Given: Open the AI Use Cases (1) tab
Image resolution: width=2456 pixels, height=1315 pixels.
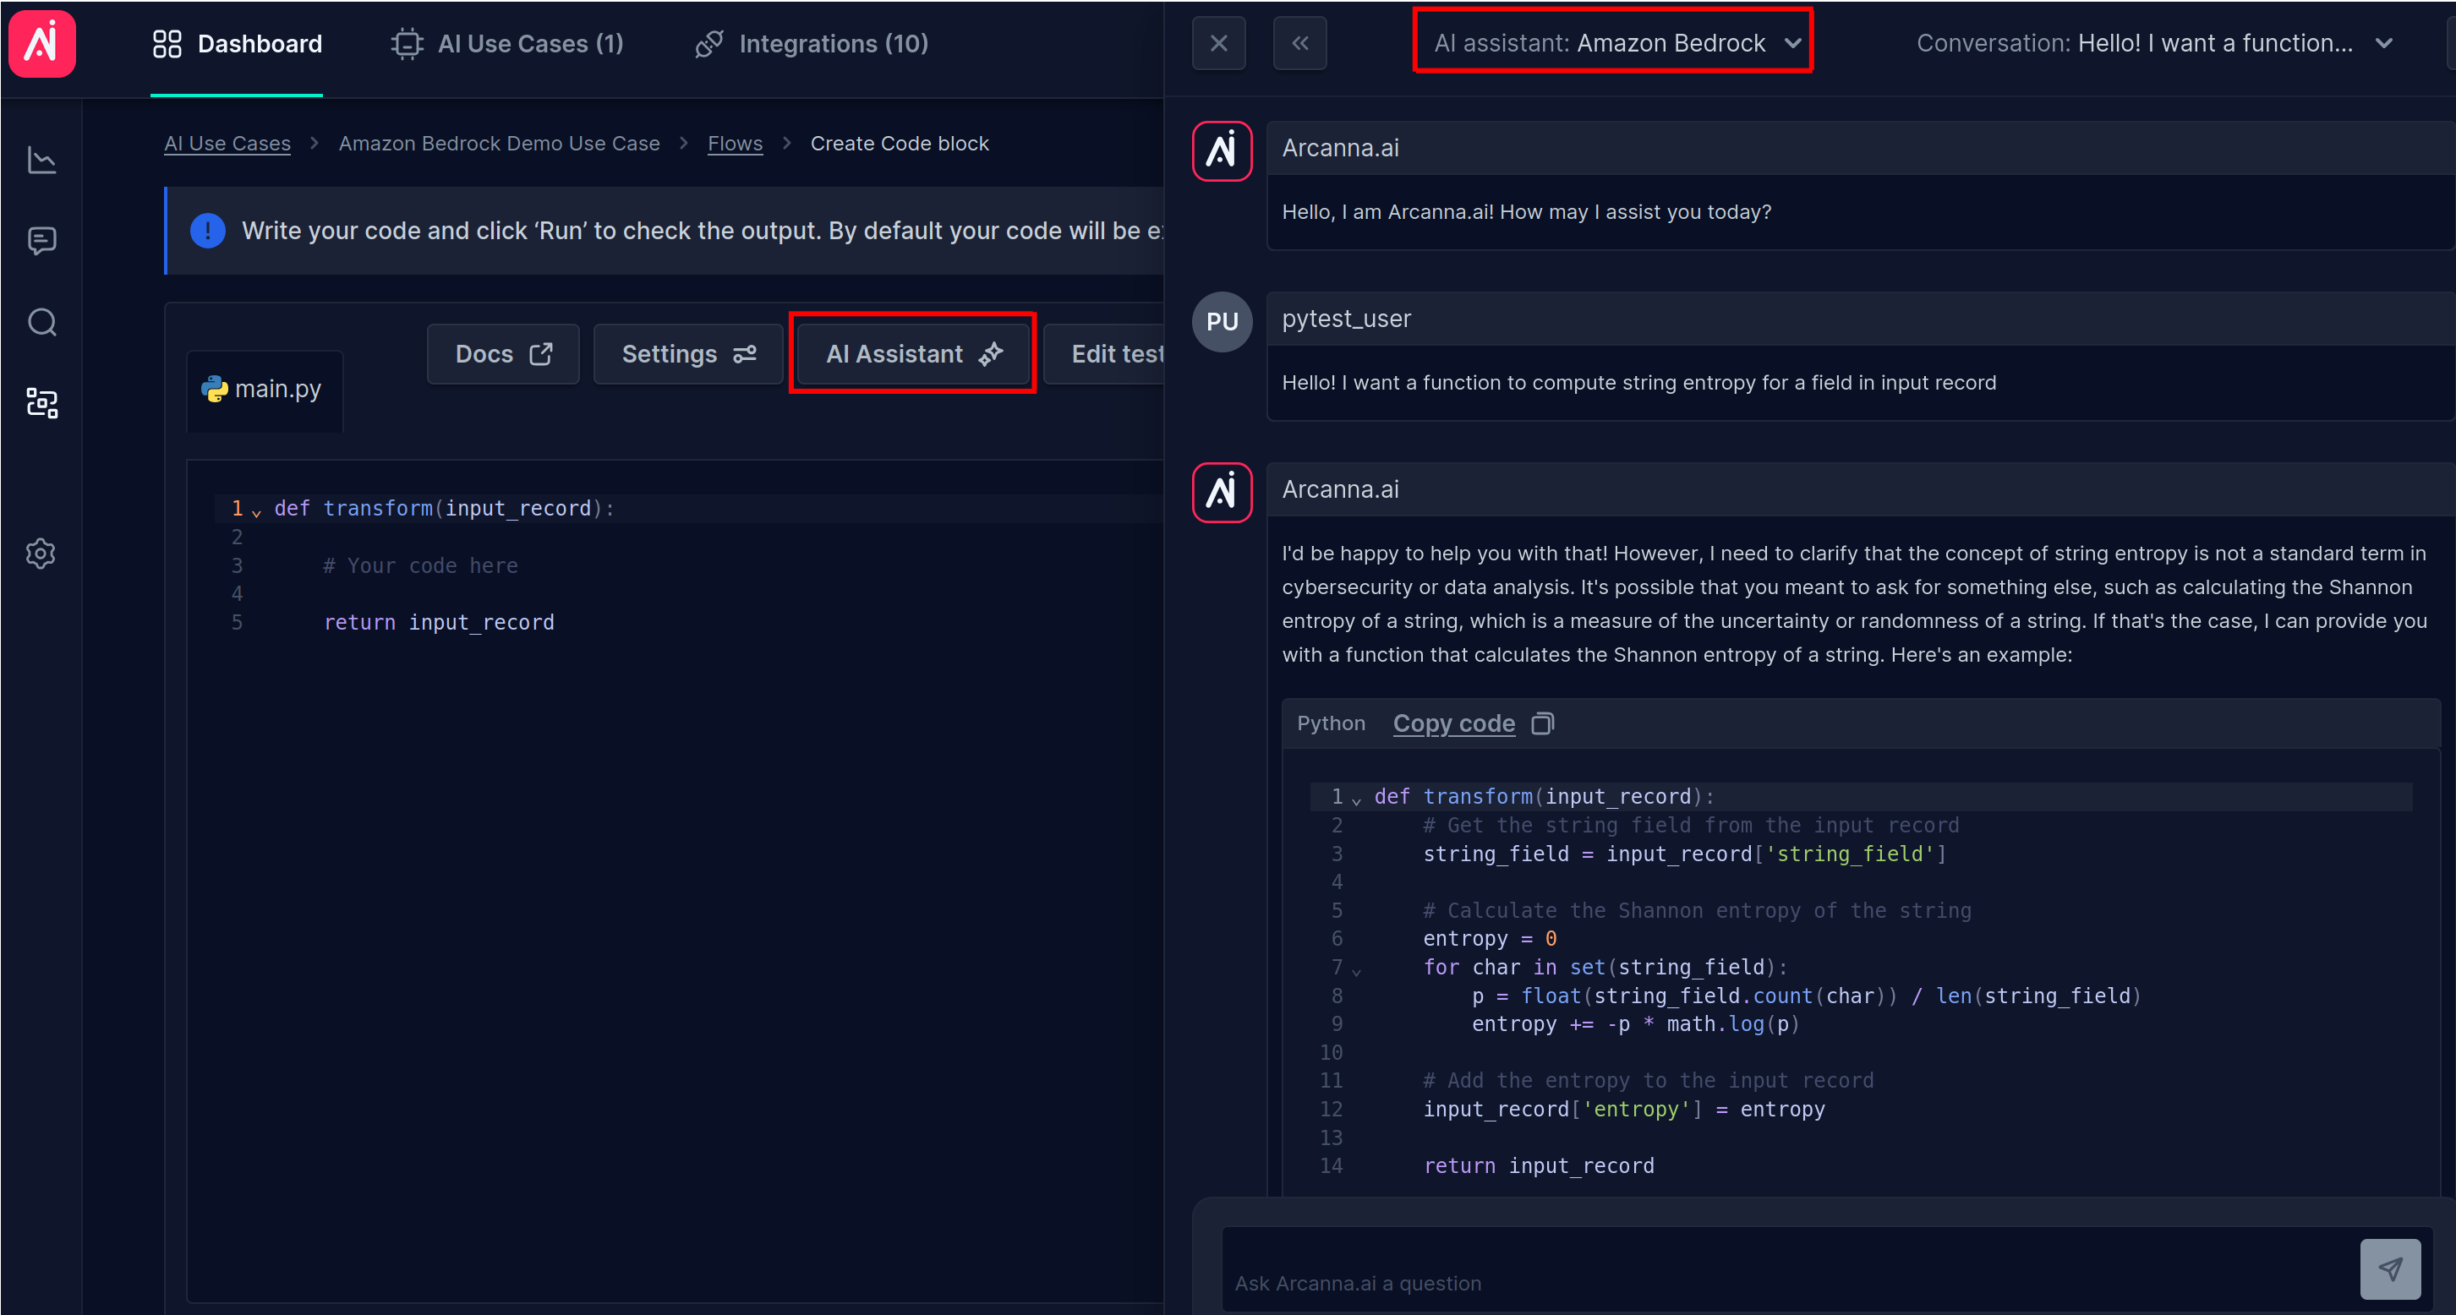Looking at the screenshot, I should pos(507,44).
